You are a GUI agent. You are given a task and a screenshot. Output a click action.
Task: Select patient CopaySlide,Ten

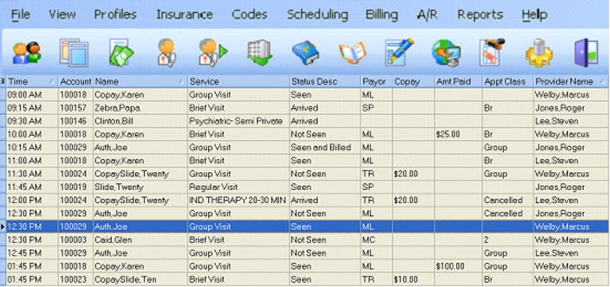coord(140,279)
